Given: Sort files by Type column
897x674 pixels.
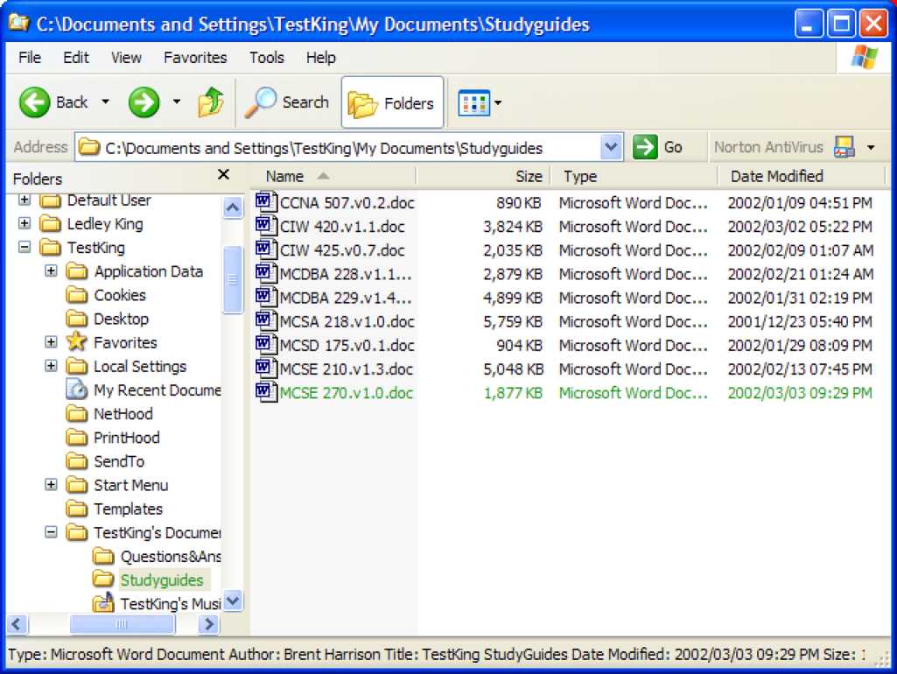Looking at the screenshot, I should click(x=634, y=176).
